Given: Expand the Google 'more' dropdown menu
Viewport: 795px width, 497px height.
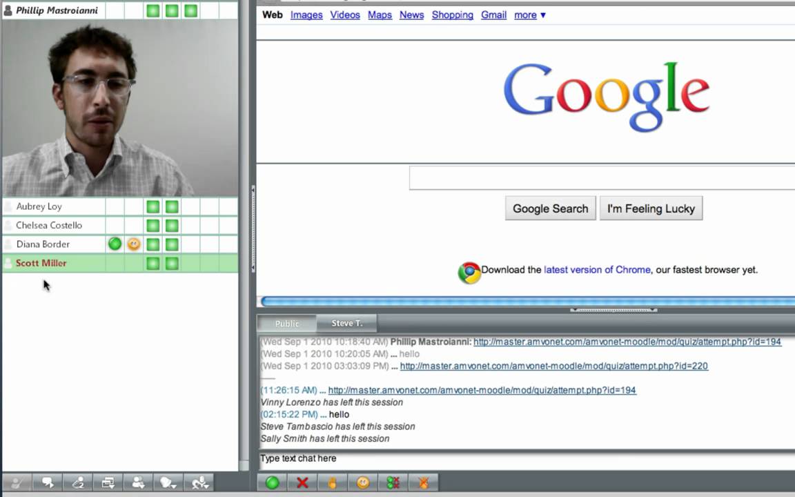Looking at the screenshot, I should click(530, 15).
